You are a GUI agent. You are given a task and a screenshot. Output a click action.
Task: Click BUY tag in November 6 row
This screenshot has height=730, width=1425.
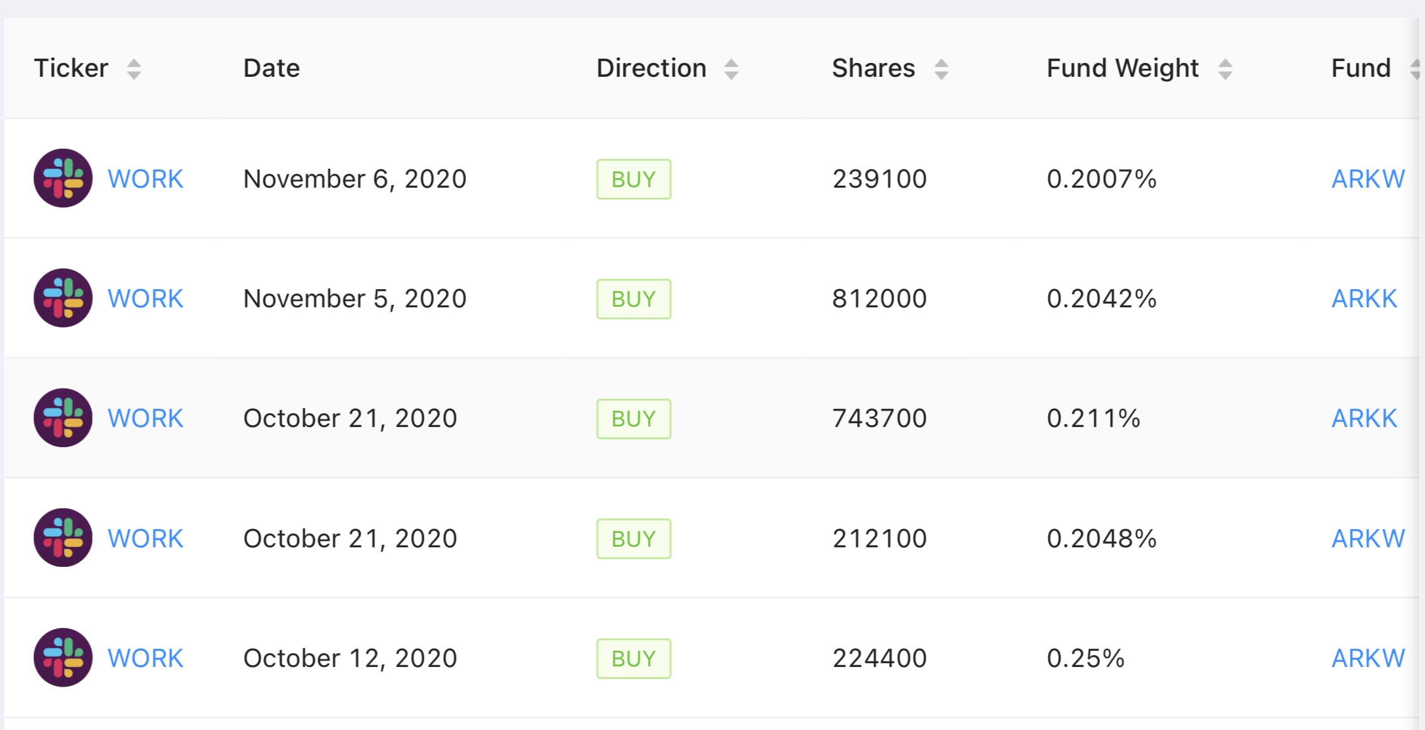633,180
